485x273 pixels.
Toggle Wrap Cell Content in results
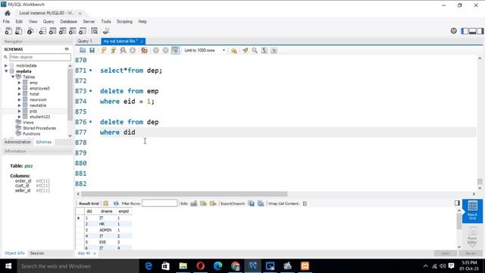coord(305,203)
